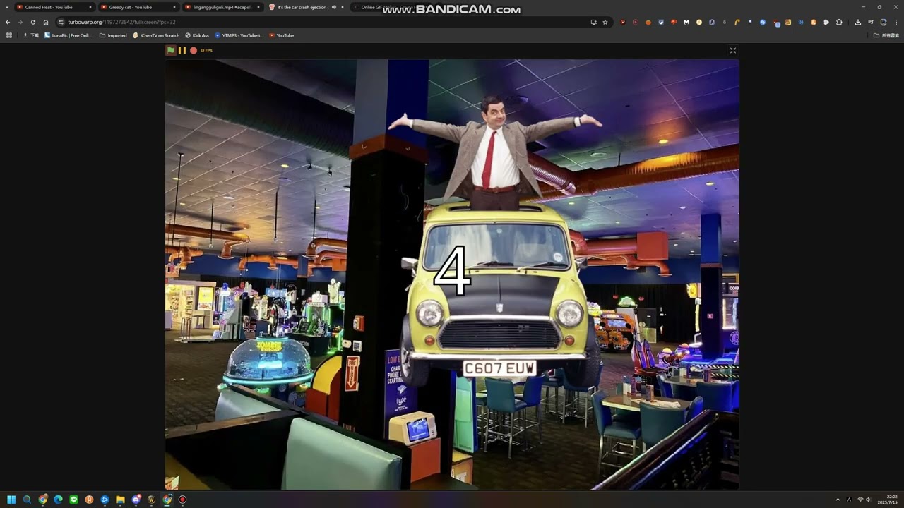The width and height of the screenshot is (904, 508).
Task: Click the volume booster extension icon
Action: click(x=801, y=22)
